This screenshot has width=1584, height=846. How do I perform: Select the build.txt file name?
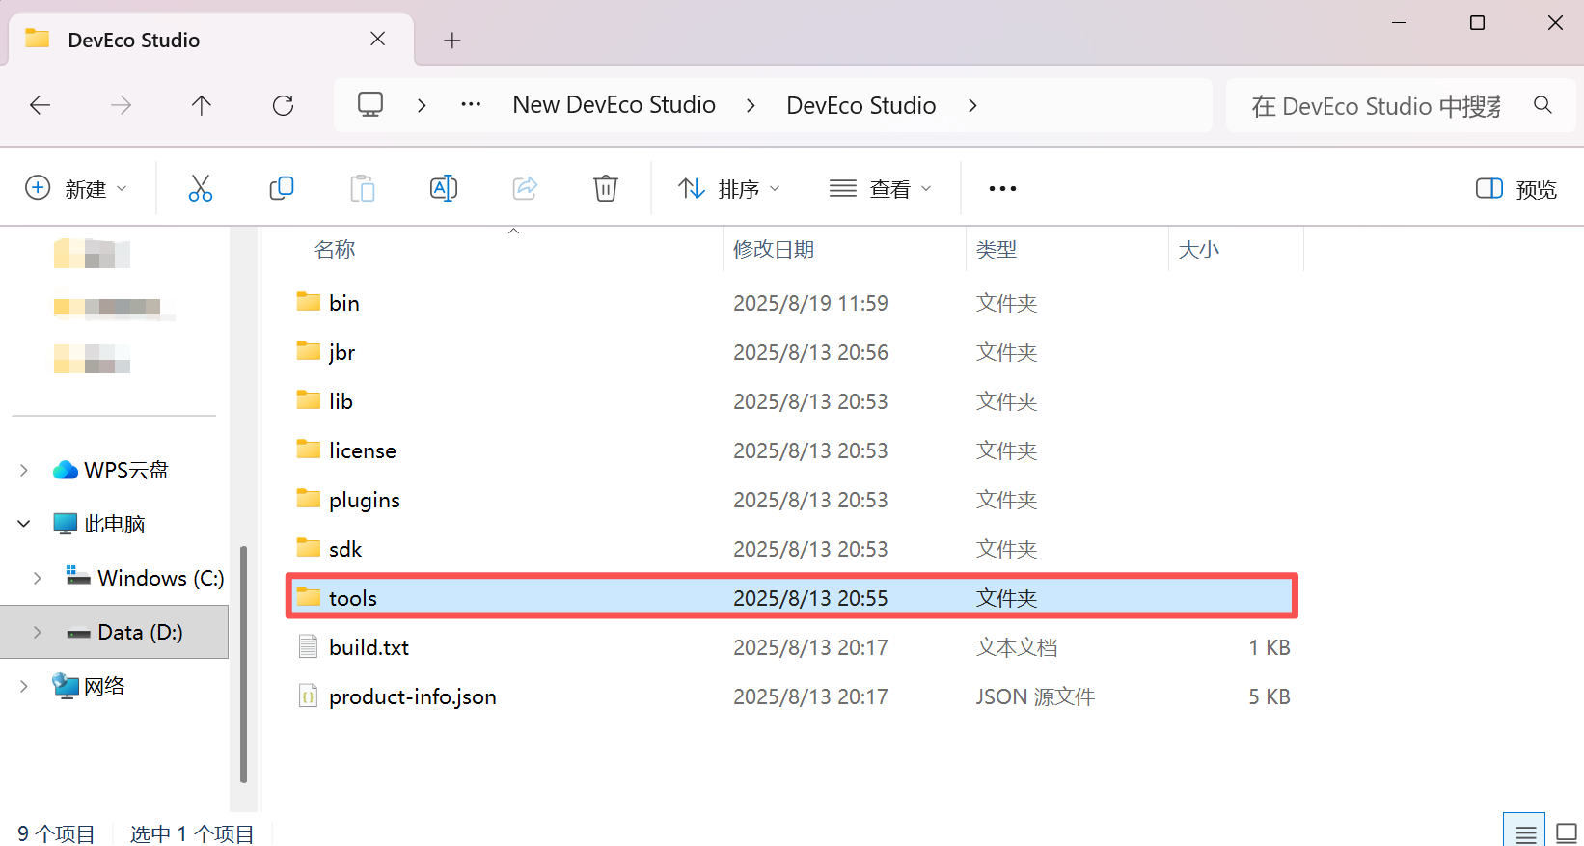(369, 647)
